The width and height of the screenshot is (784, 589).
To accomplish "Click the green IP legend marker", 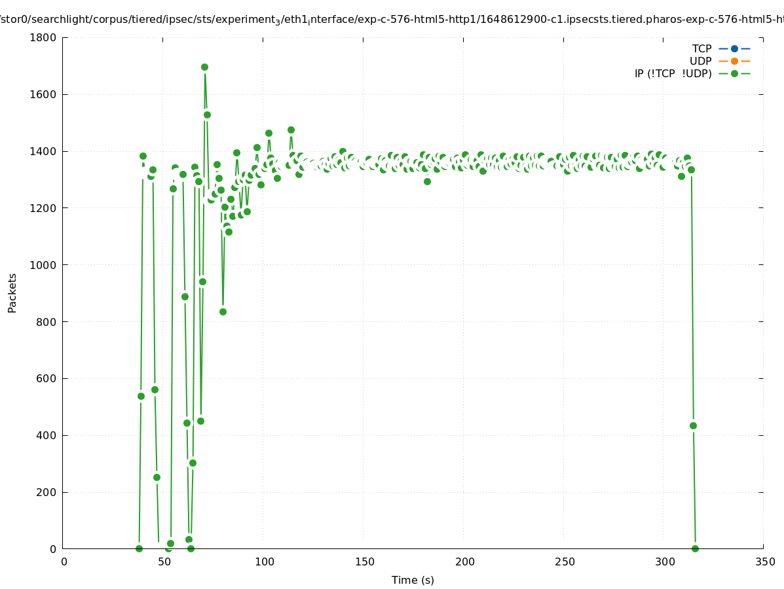I will click(x=734, y=73).
